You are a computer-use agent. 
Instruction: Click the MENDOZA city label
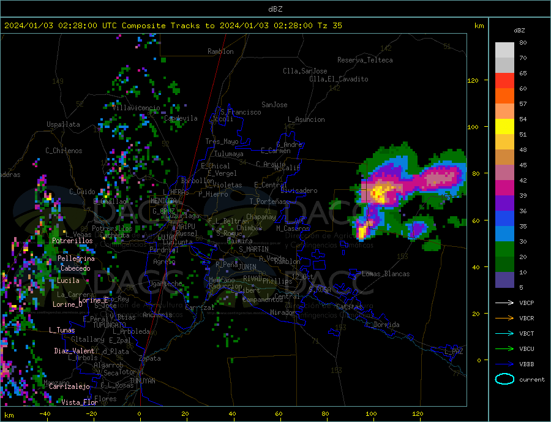tap(163, 201)
